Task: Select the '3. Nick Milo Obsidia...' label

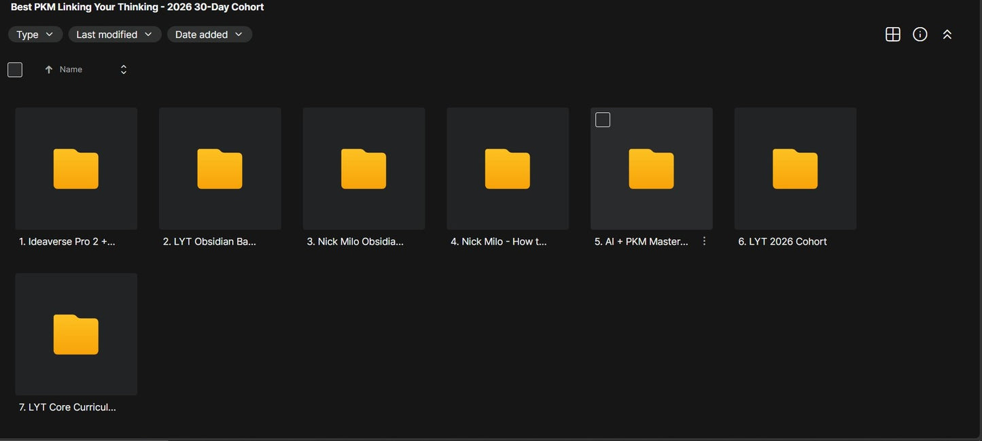Action: tap(355, 241)
